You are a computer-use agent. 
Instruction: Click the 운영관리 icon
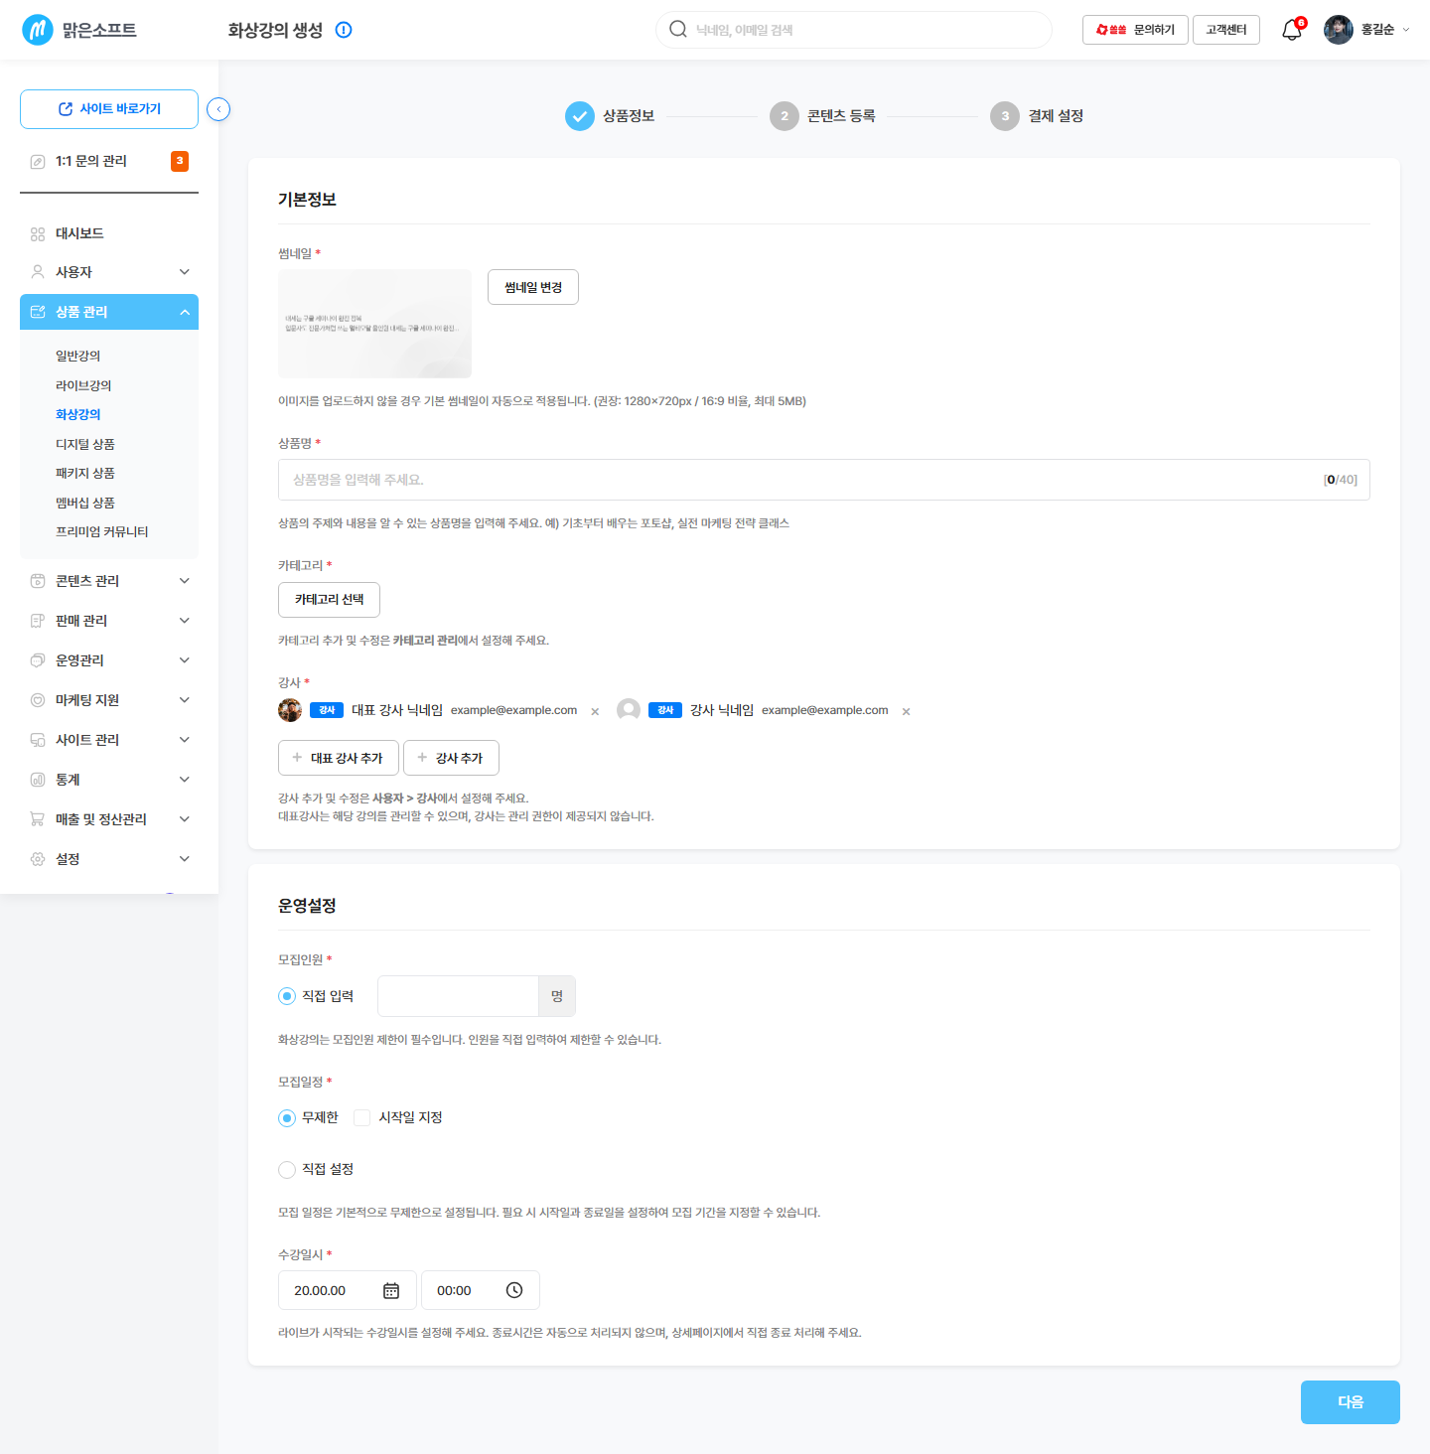(38, 660)
